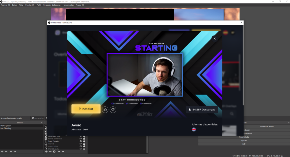This screenshot has height=157, width=290.
Task: Open source properties gear in sources toolbar
Action: pyautogui.click(x=54, y=152)
